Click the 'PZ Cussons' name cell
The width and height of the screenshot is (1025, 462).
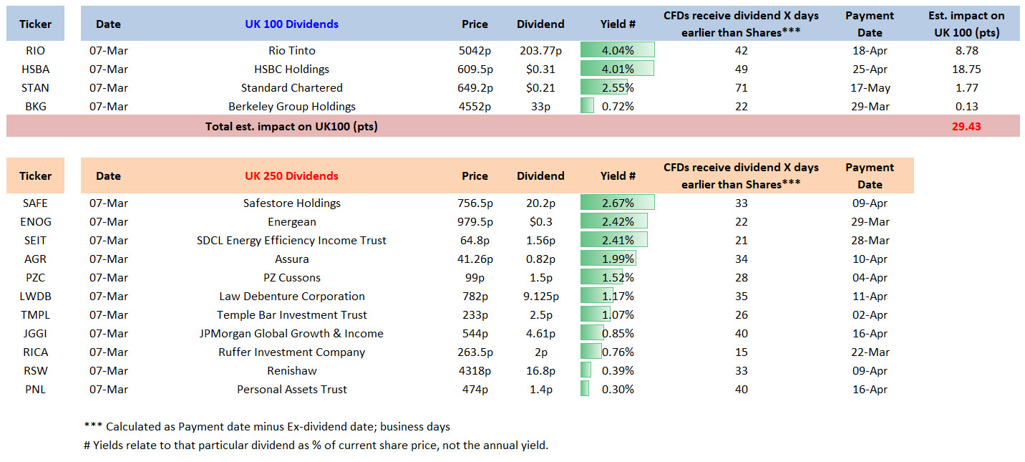tap(291, 277)
